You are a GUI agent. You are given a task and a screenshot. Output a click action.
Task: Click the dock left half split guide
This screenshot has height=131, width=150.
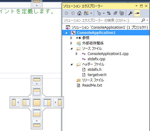[x=26, y=102]
